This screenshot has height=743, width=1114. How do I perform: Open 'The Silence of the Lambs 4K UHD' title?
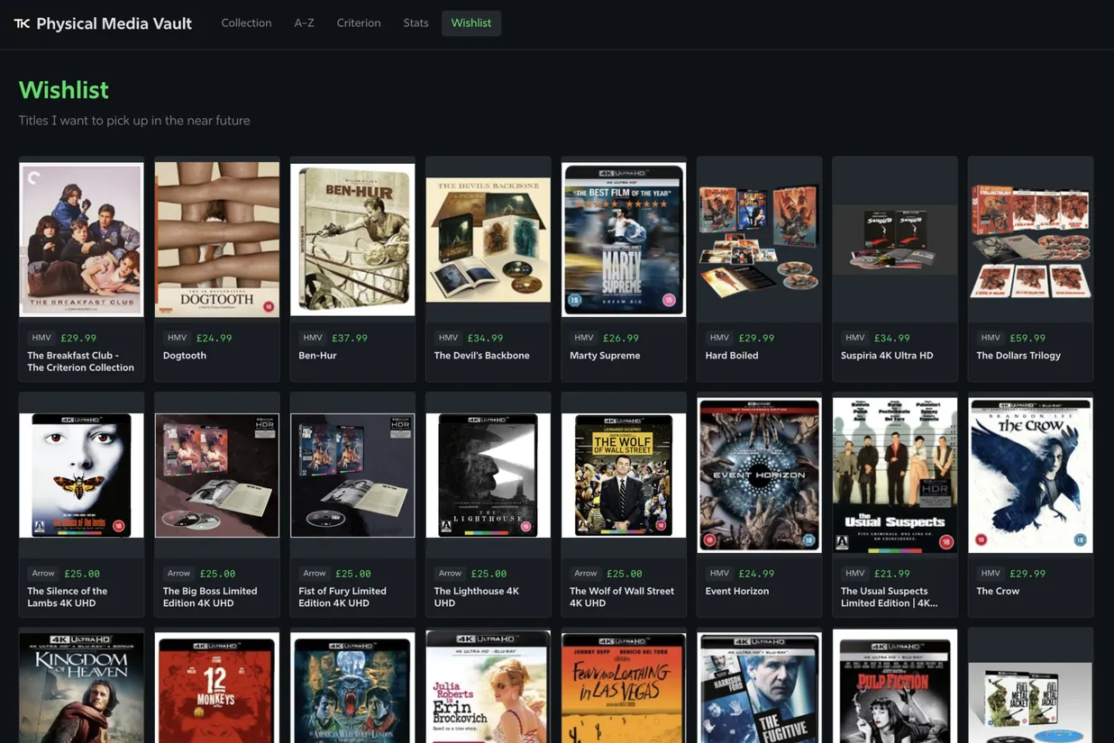coord(68,597)
